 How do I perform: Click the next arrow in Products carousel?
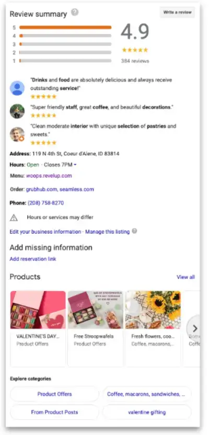195,328
